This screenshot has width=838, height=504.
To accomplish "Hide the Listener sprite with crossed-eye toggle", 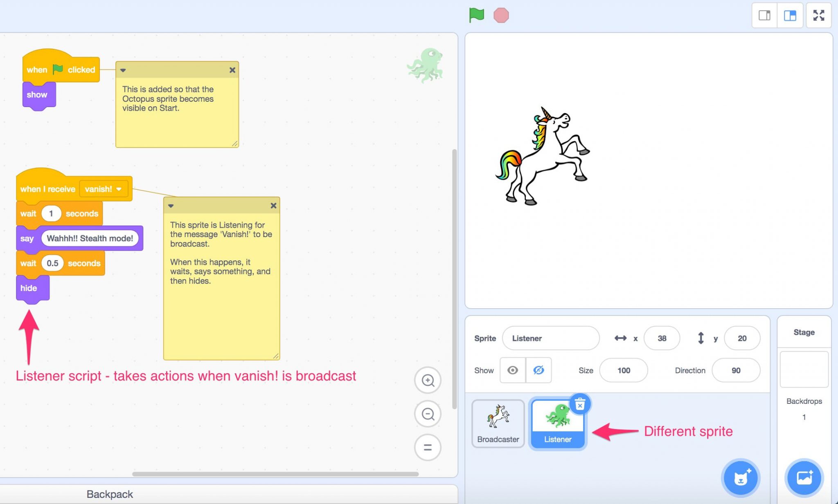I will 539,370.
